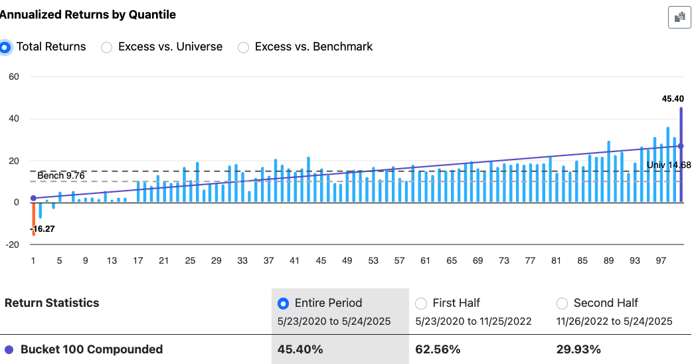This screenshot has width=692, height=364.
Task: Click the trend line's left endpoint dot
Action: click(33, 199)
